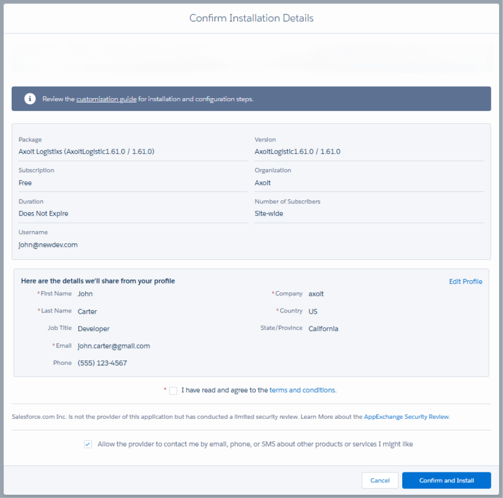Click the Duration value Does Not Expire
The image size is (503, 498).
pyautogui.click(x=43, y=213)
